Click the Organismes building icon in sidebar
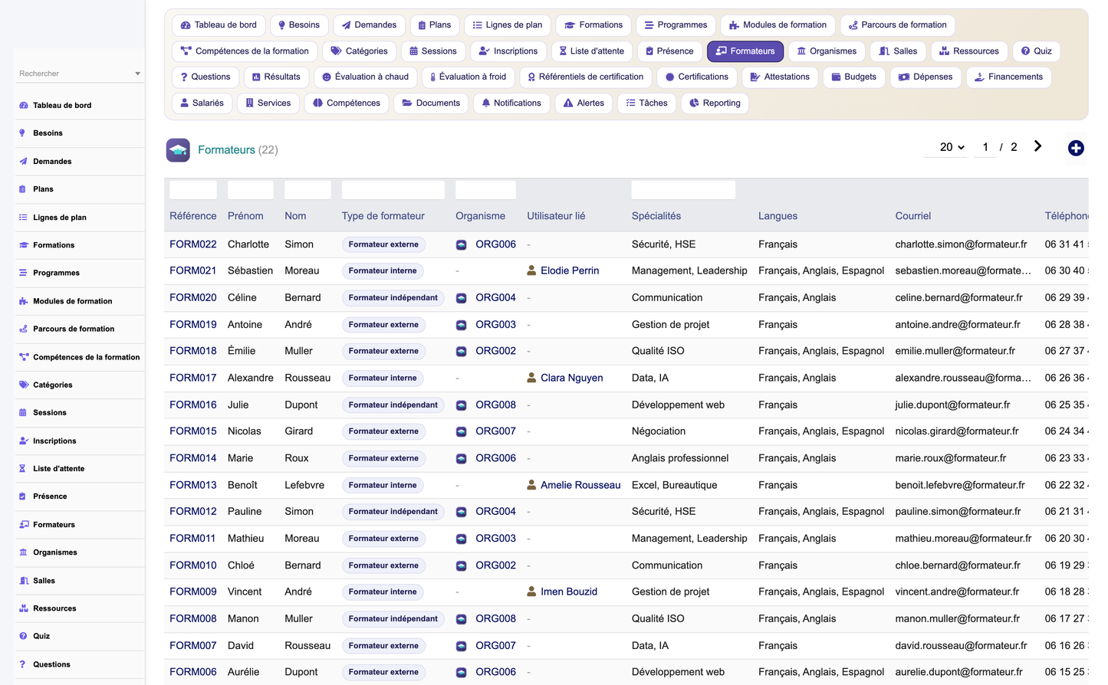The height and width of the screenshot is (685, 1108). (x=23, y=552)
